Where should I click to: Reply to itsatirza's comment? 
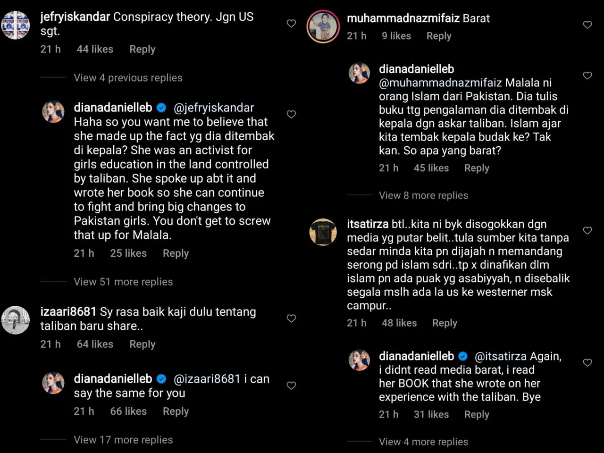(445, 323)
